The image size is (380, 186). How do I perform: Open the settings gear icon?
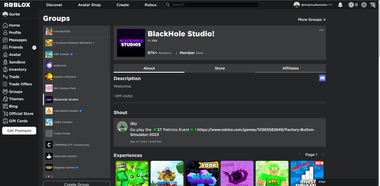pyautogui.click(x=364, y=5)
